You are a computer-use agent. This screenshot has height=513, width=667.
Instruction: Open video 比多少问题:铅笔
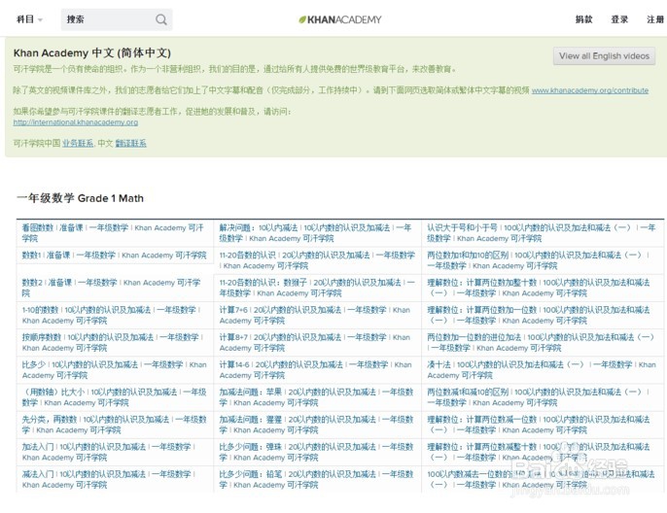pos(316,479)
